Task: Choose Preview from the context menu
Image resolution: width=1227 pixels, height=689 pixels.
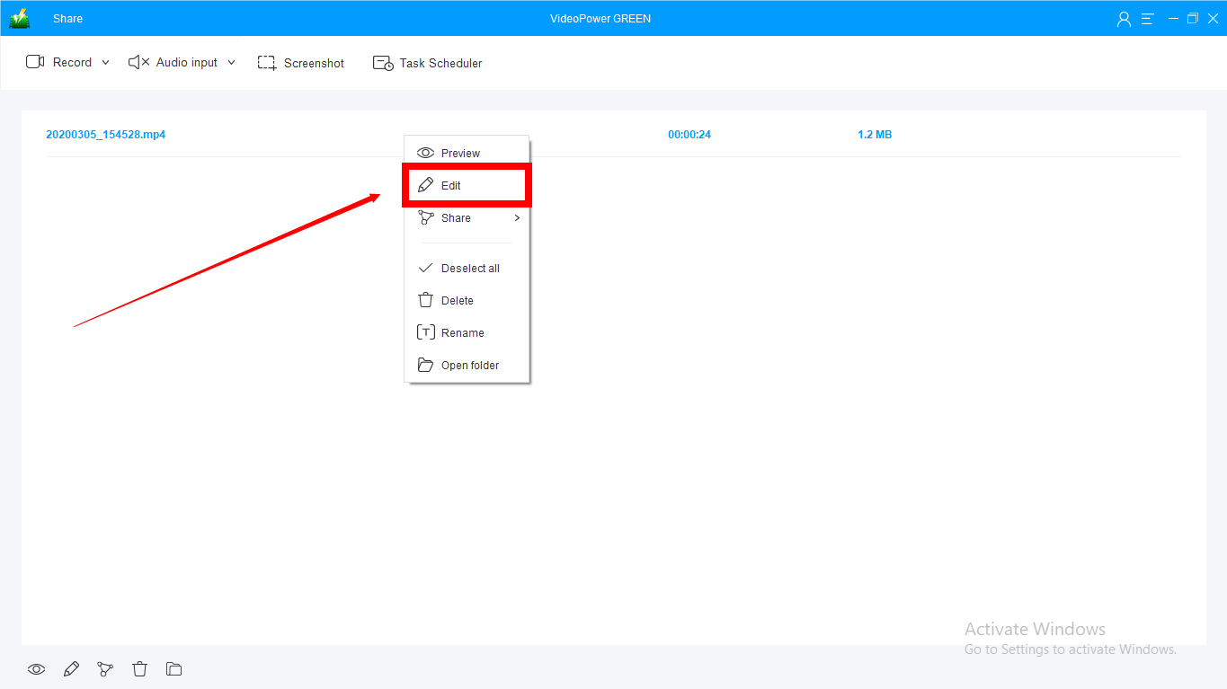Action: [460, 154]
